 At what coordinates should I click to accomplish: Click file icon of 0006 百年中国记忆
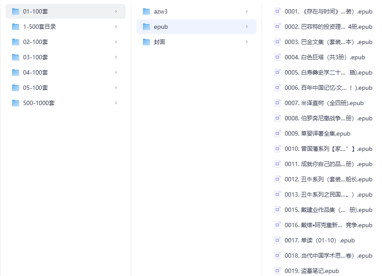[277, 88]
